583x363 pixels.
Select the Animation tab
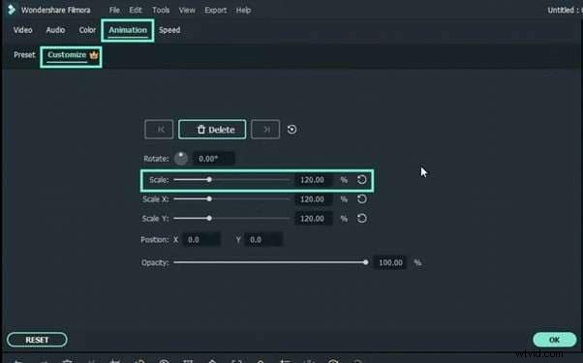tap(128, 30)
